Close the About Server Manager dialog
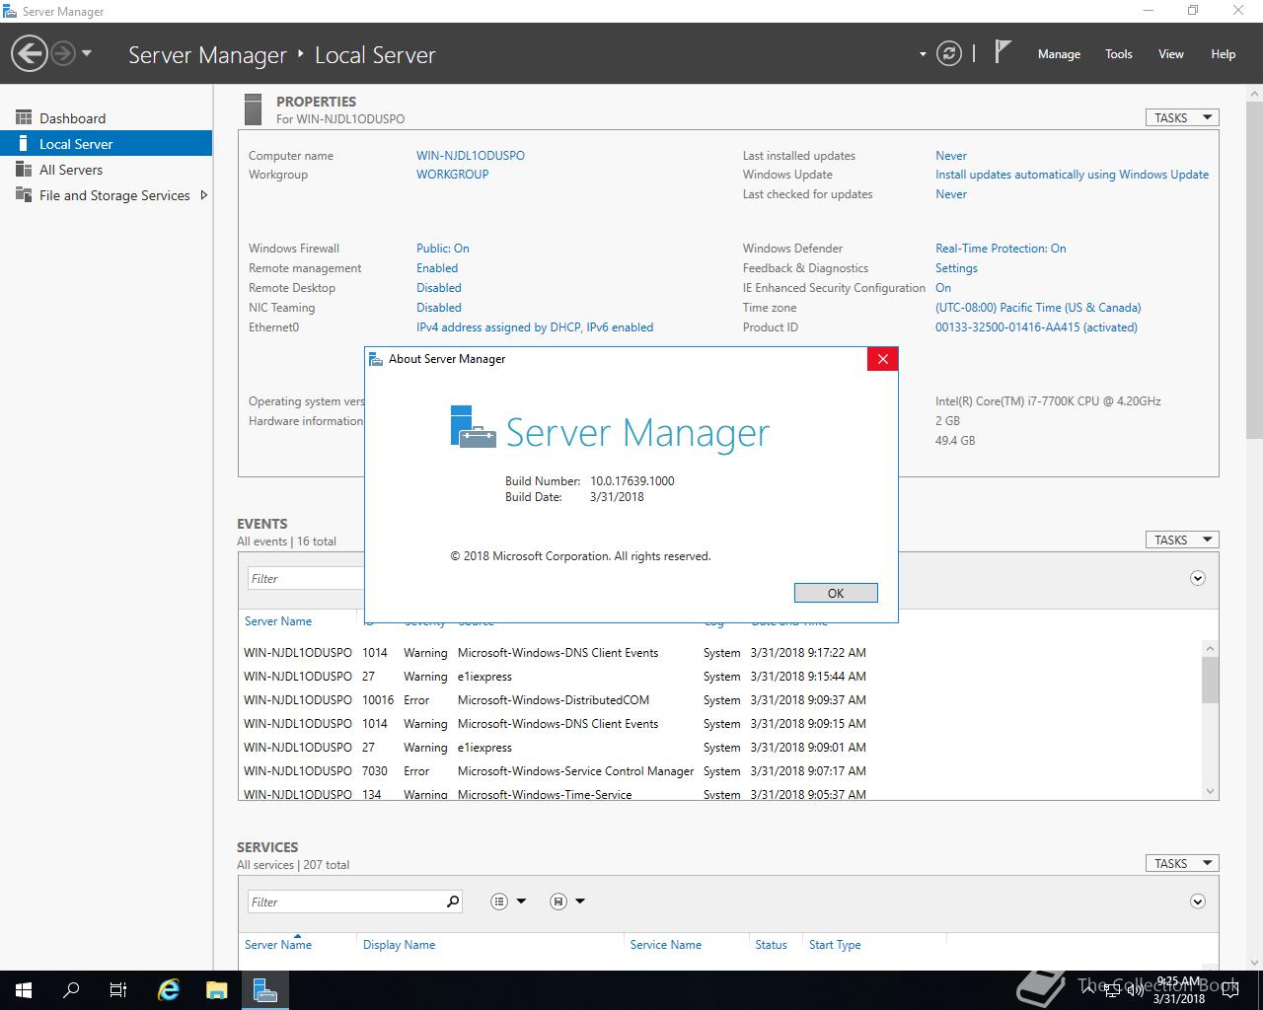Screen dimensions: 1263x1010 [x=882, y=359]
